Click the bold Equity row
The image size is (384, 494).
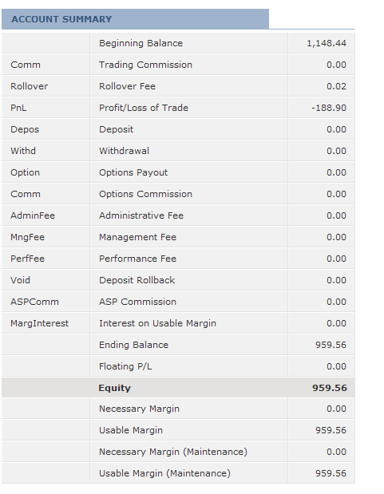coord(178,388)
